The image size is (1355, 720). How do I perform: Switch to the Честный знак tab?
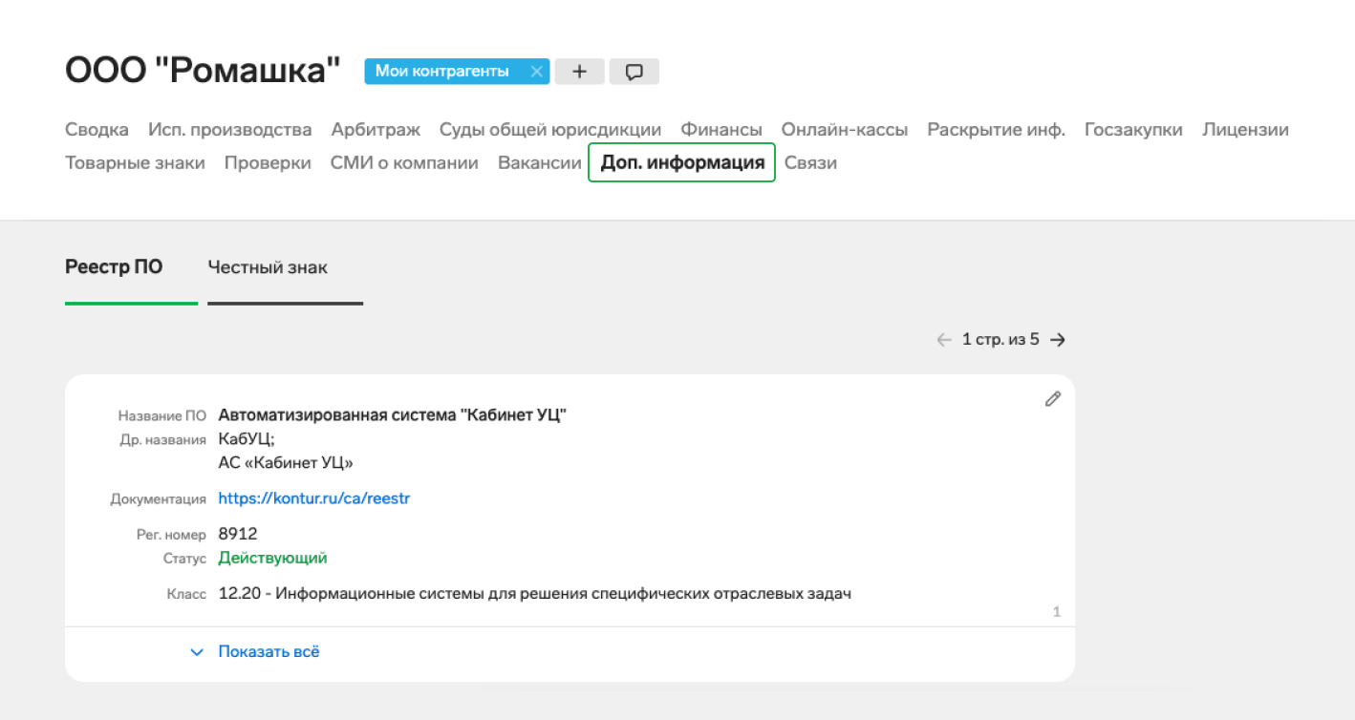coord(268,267)
